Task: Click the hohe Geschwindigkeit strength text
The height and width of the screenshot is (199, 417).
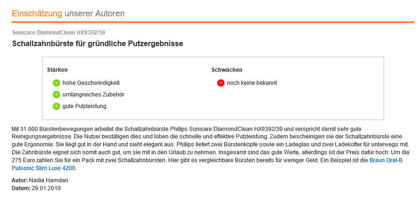Action: pos(91,83)
